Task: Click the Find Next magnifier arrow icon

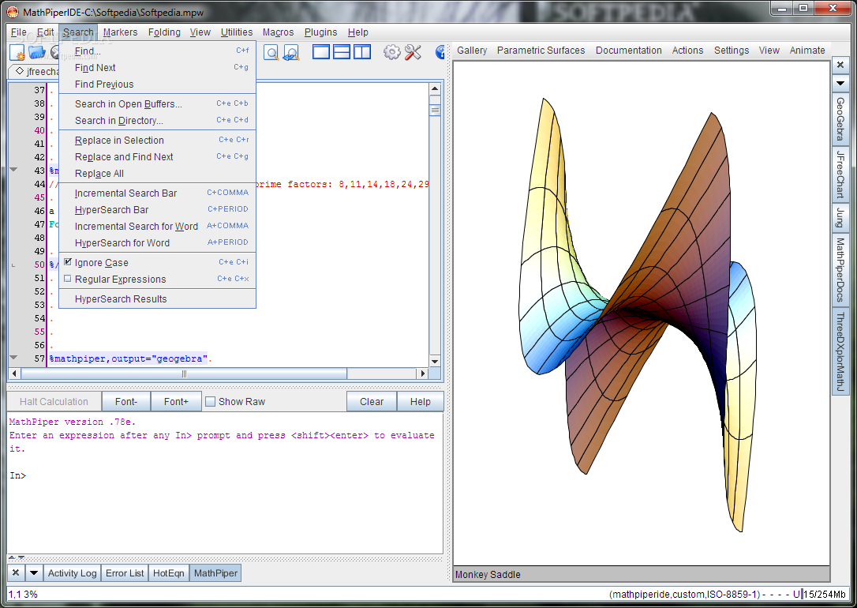Action: [291, 52]
